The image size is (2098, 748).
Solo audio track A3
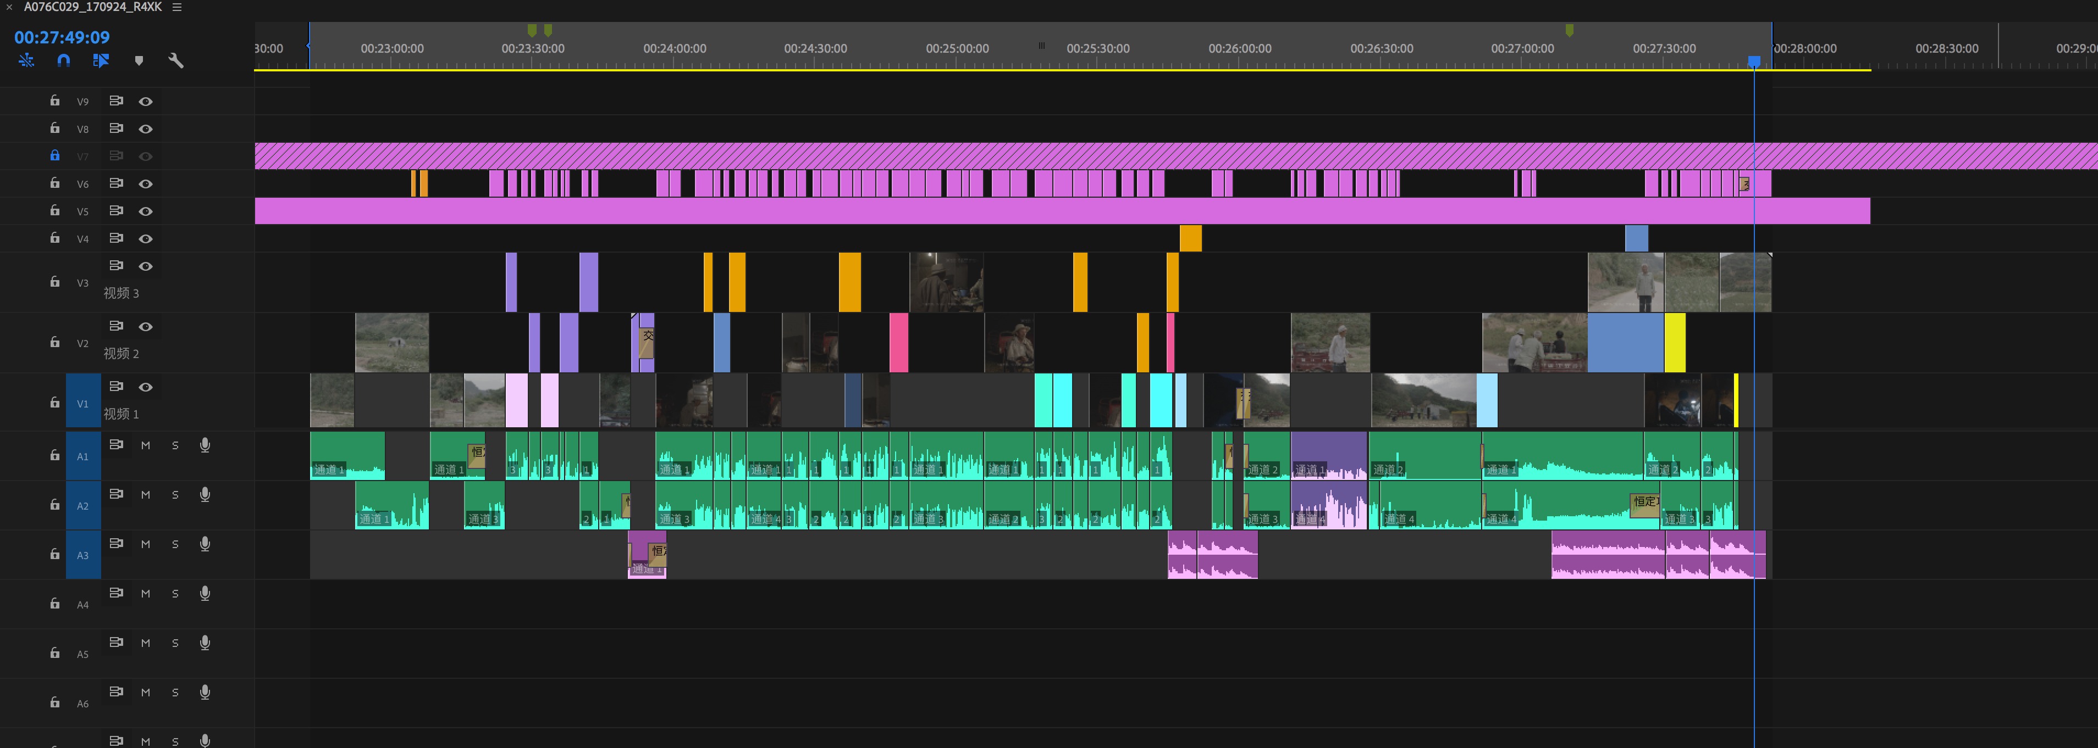175,544
